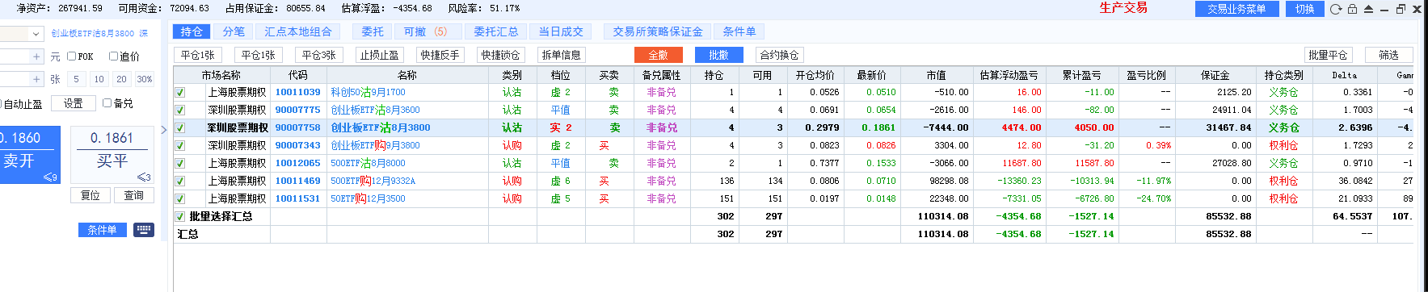1428x292 pixels.
Task: Select quick quantity 5
Action: point(76,79)
